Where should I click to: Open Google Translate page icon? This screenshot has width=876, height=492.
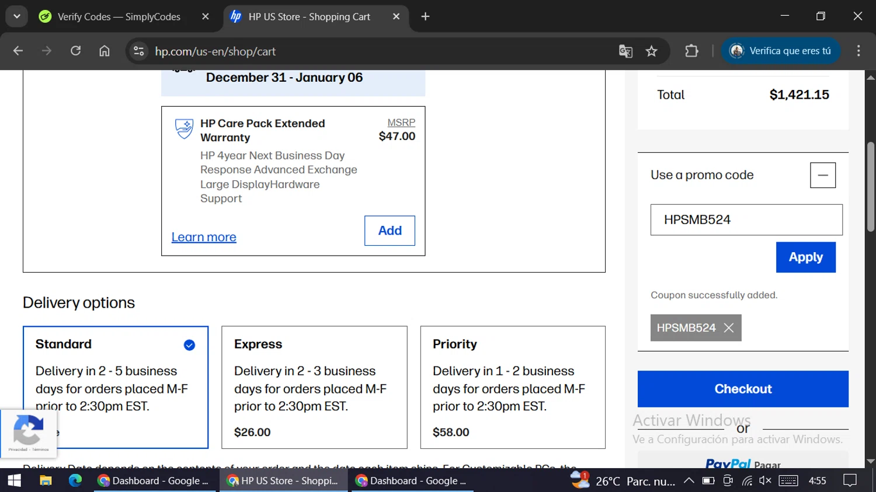[x=625, y=51]
